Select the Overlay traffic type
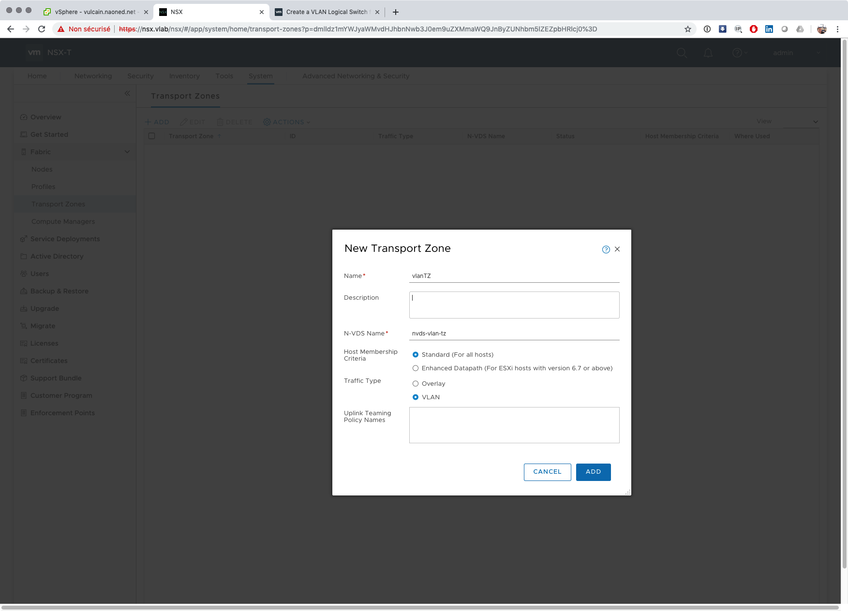 [416, 384]
